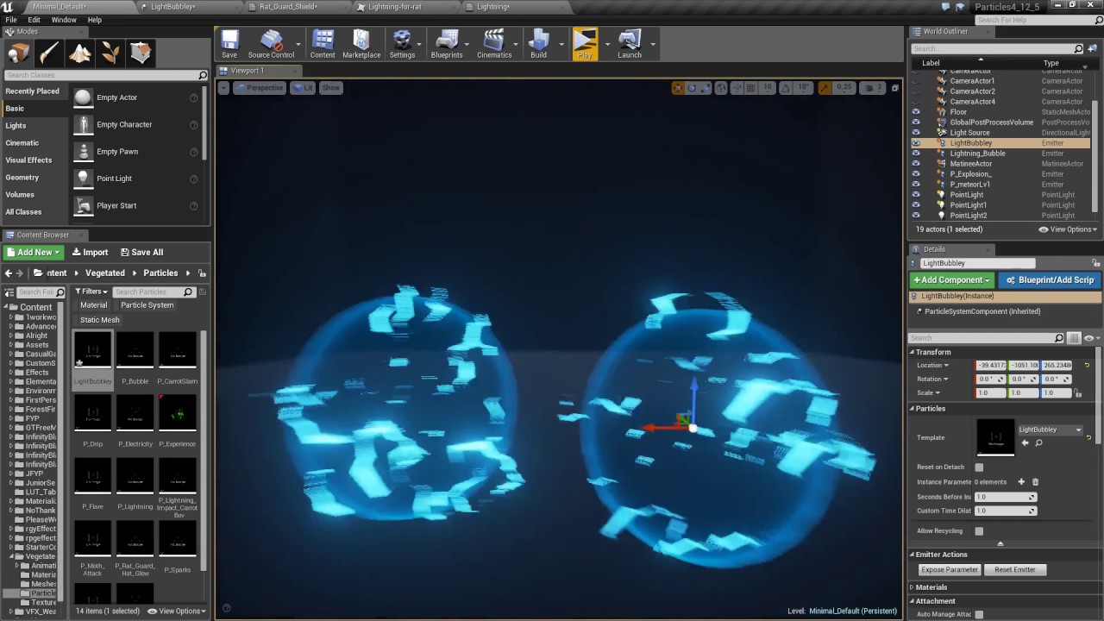Image resolution: width=1104 pixels, height=621 pixels.
Task: Select the Geometry Editing mode icon
Action: coord(141,53)
